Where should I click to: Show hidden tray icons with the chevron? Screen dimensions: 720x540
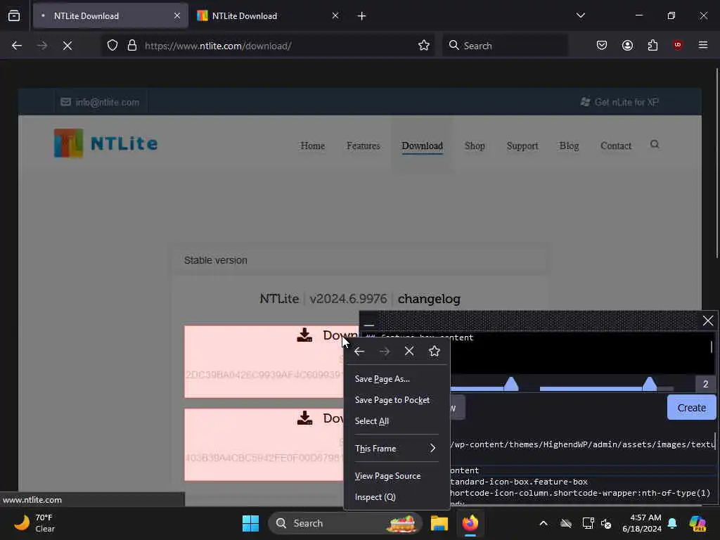544,523
